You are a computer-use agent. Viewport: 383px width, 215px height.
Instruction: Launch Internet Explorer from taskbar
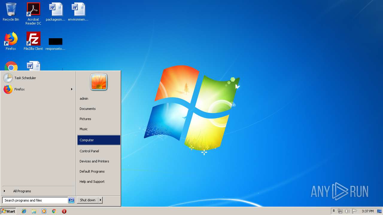24,211
